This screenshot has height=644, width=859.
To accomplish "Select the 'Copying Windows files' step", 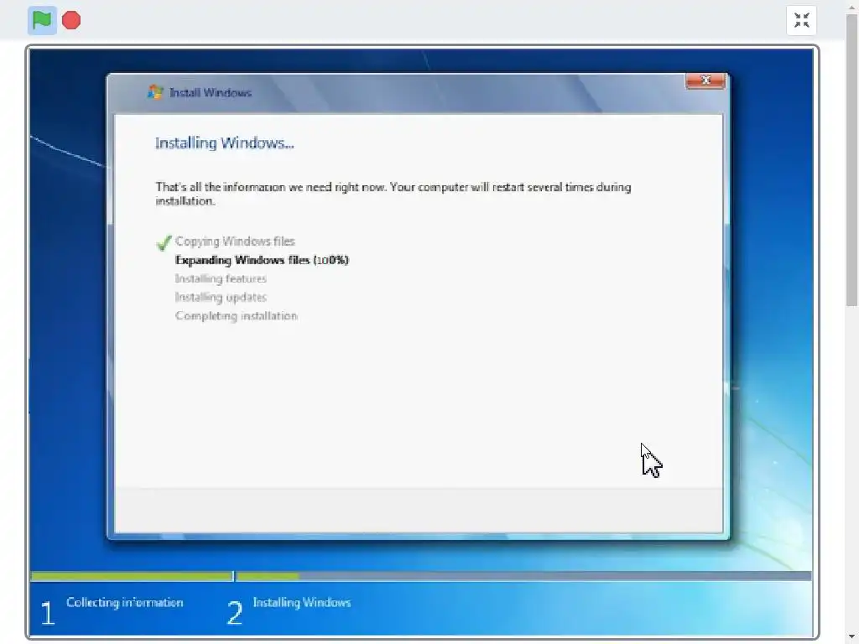I will [235, 241].
